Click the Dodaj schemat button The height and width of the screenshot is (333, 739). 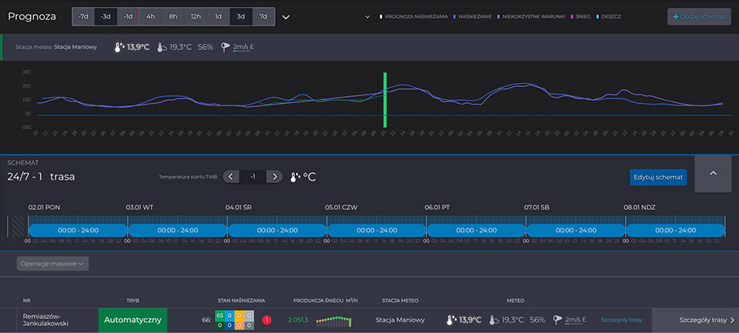pyautogui.click(x=698, y=16)
